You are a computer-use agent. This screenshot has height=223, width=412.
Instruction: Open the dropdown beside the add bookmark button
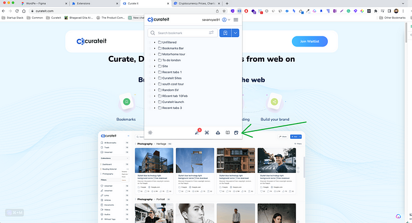coord(235,33)
